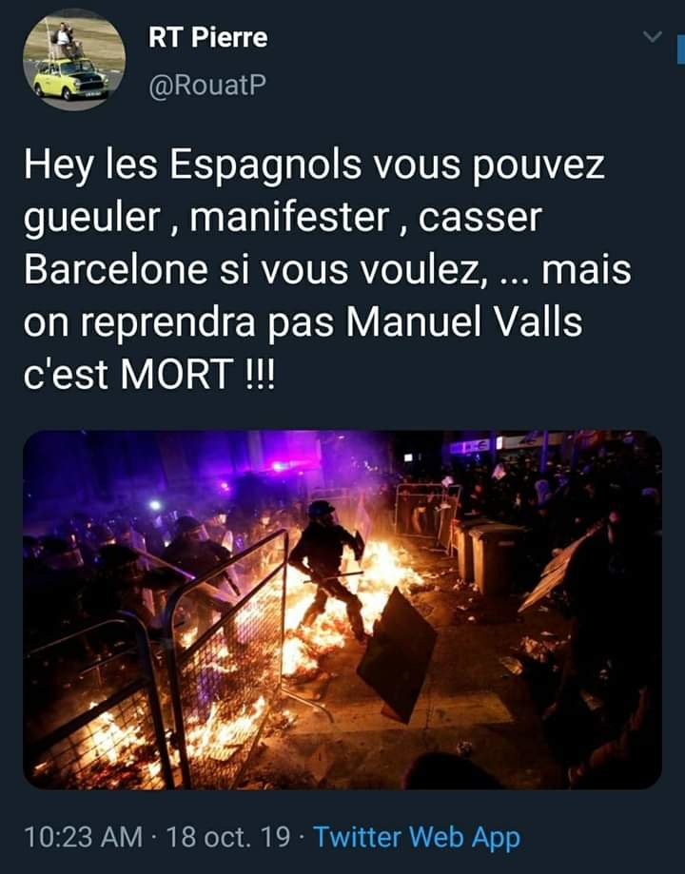The height and width of the screenshot is (874, 685).
Task: Select the 10:23 AM timestamp
Action: 83,837
